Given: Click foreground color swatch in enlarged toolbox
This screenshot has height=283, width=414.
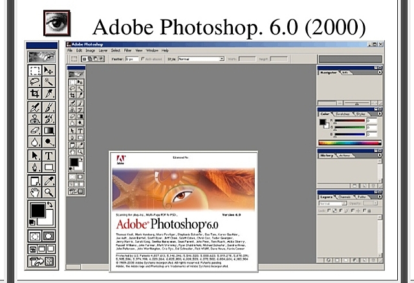Looking at the screenshot, I should tap(38, 210).
